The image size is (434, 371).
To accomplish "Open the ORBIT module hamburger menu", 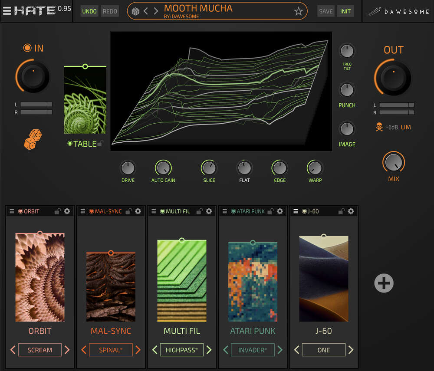I will pyautogui.click(x=11, y=211).
